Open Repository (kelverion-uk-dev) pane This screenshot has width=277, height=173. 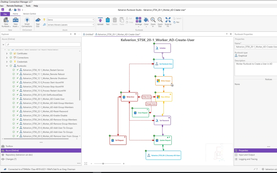[x=41, y=155]
